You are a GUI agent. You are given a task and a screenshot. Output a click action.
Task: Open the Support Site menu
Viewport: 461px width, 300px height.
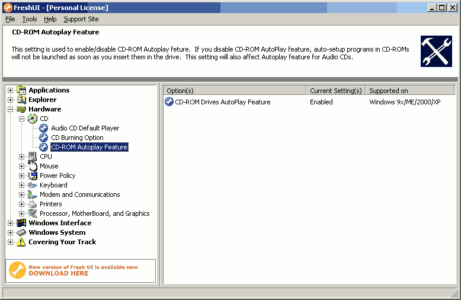pos(81,19)
